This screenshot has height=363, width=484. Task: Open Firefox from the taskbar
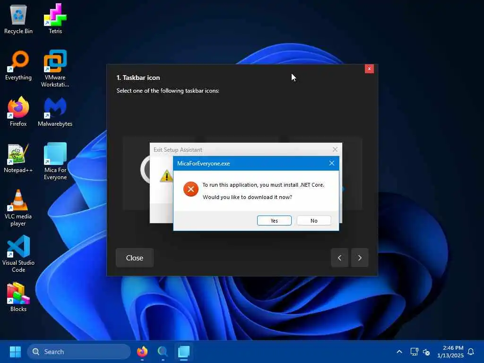[x=142, y=352]
